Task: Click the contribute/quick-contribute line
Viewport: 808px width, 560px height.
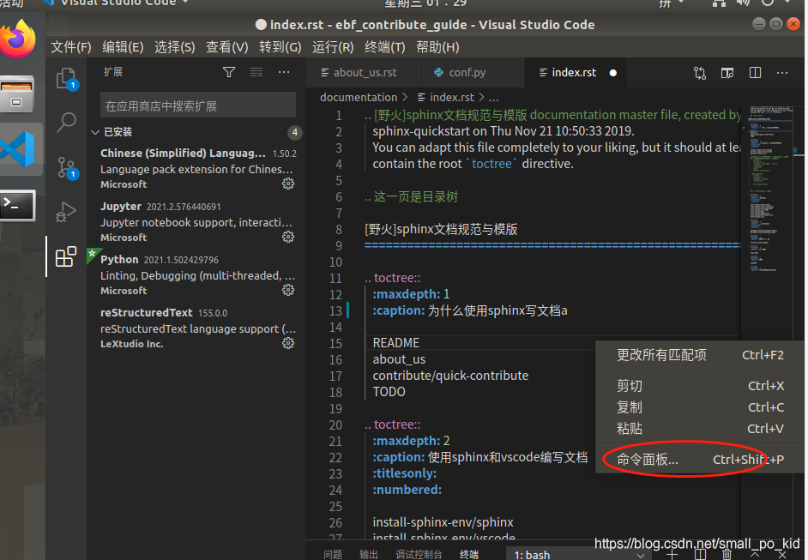Action: click(450, 376)
